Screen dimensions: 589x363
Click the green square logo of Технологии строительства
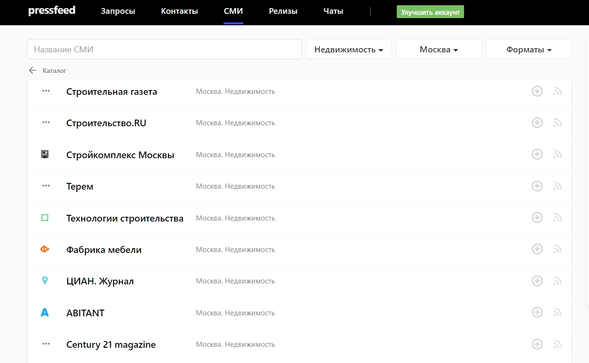45,218
